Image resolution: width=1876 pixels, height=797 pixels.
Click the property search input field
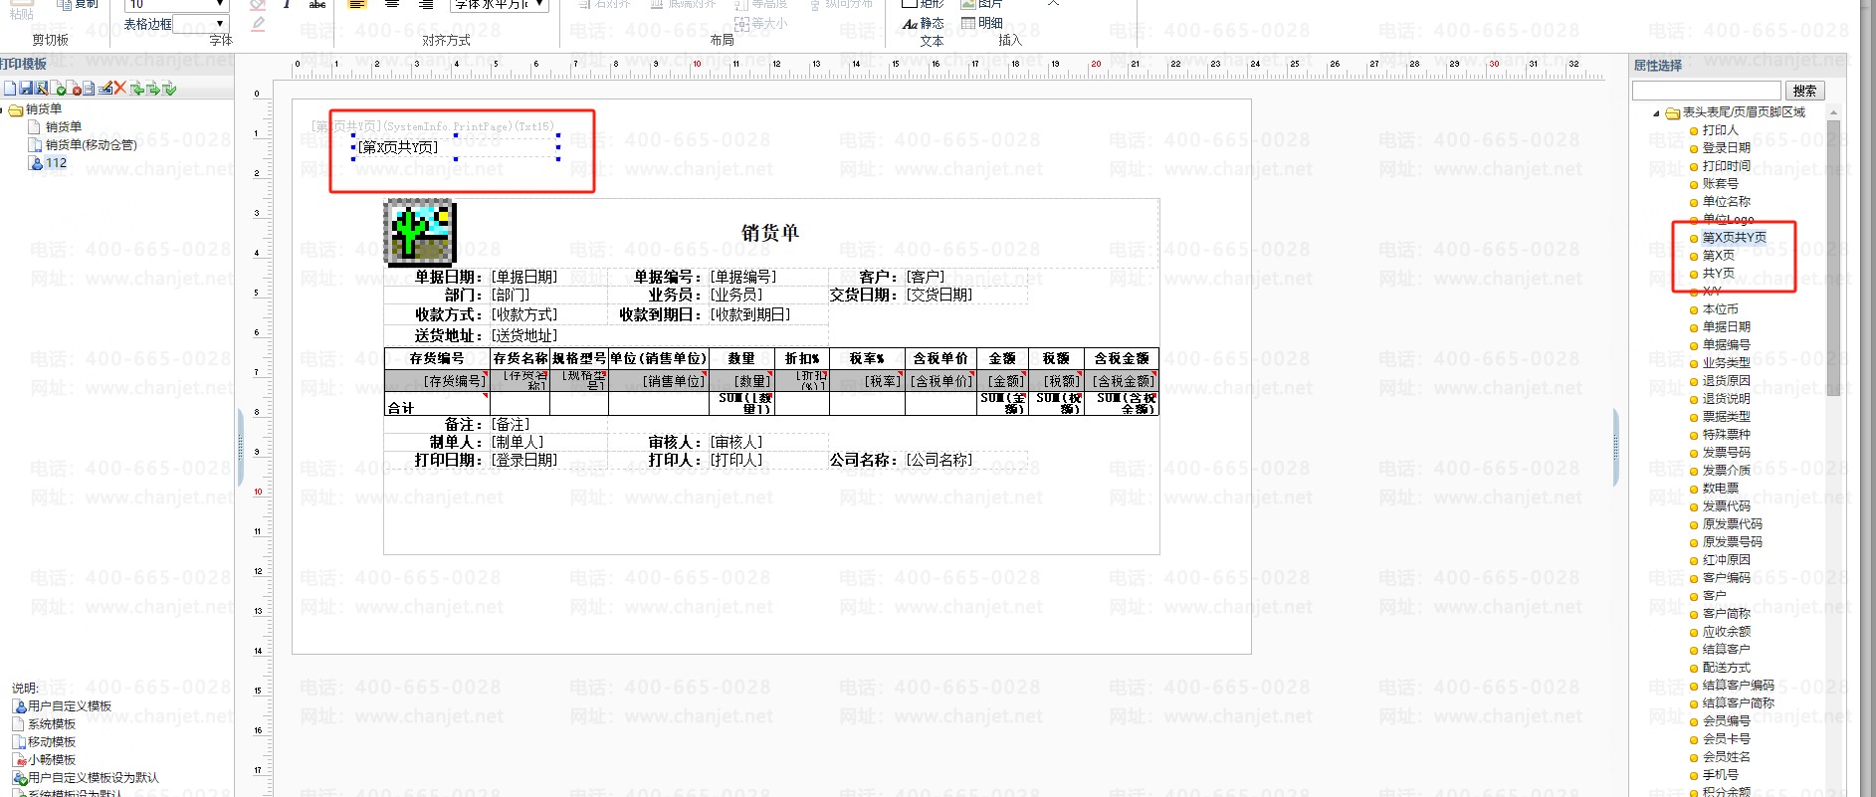(x=1706, y=91)
